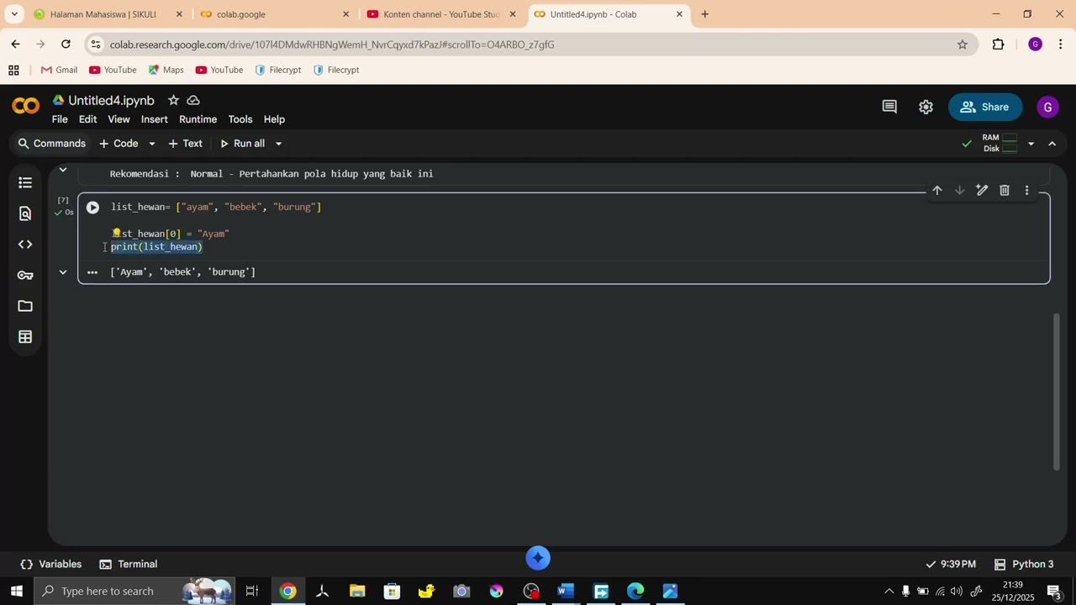Screen dimensions: 1076x605
Task: Open Word from Windows taskbar
Action: click(x=566, y=592)
